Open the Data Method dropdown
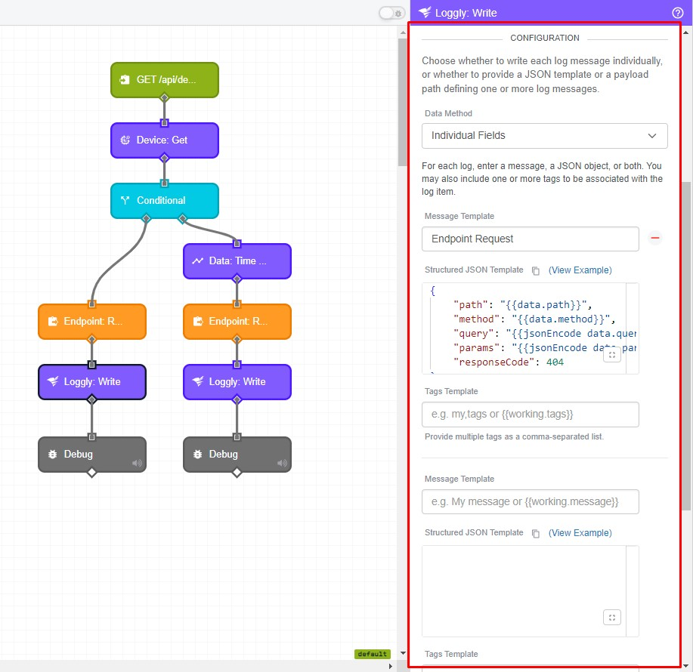This screenshot has height=672, width=693. click(x=544, y=136)
